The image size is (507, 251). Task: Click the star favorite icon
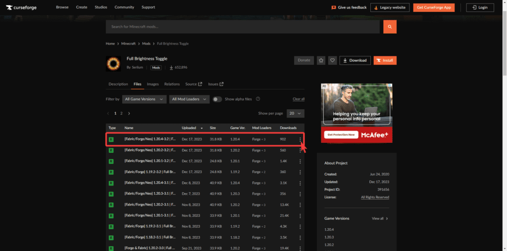(x=321, y=60)
